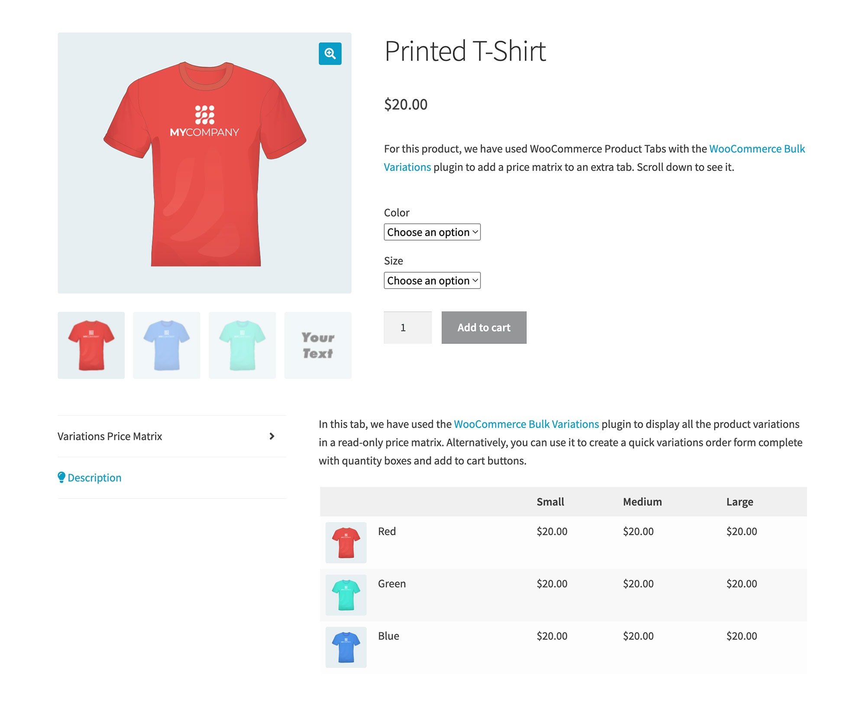Click the lightbulb icon beside Description

point(61,477)
